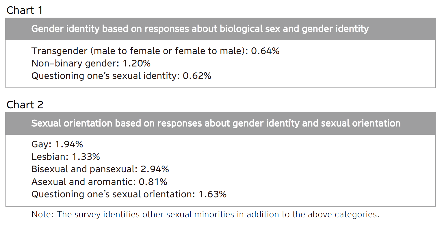The image size is (442, 228).
Task: Click the 0.81% percentage value
Action: coord(153,182)
